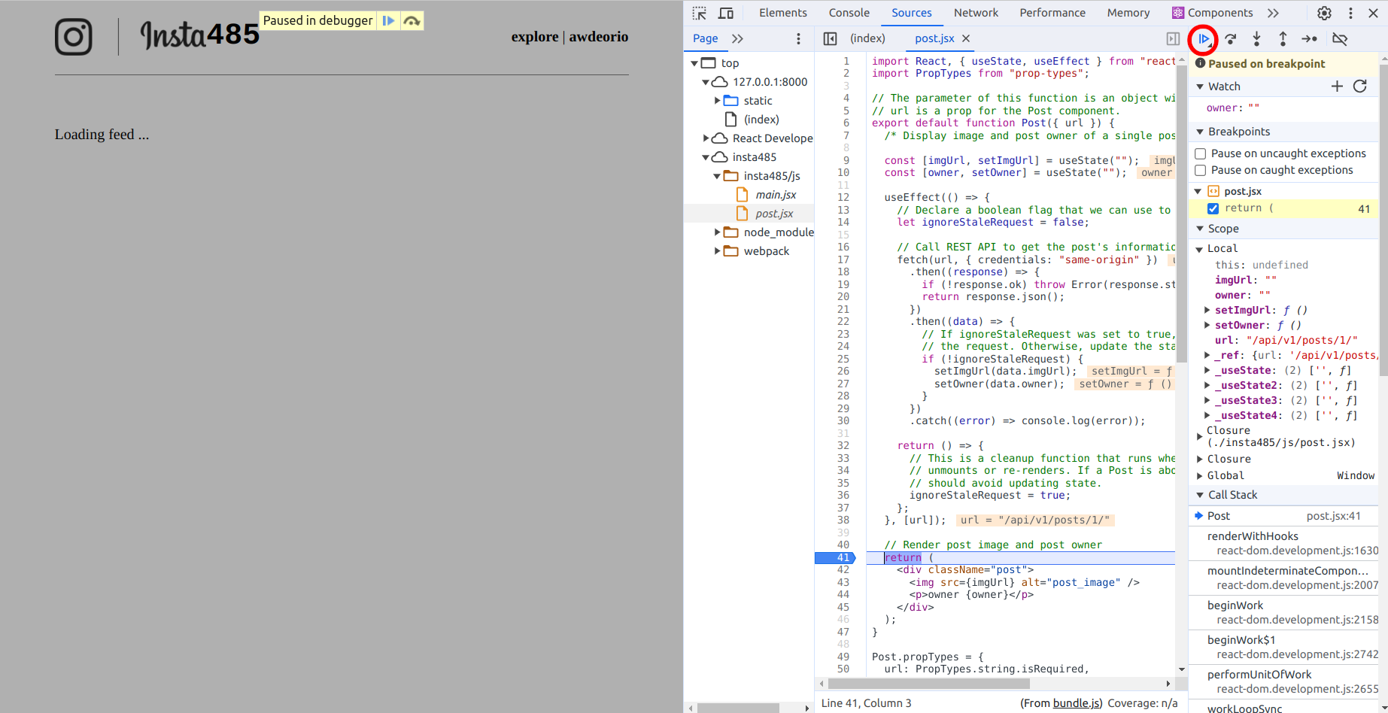Open the Memory tab
The image size is (1388, 713).
click(x=1128, y=13)
